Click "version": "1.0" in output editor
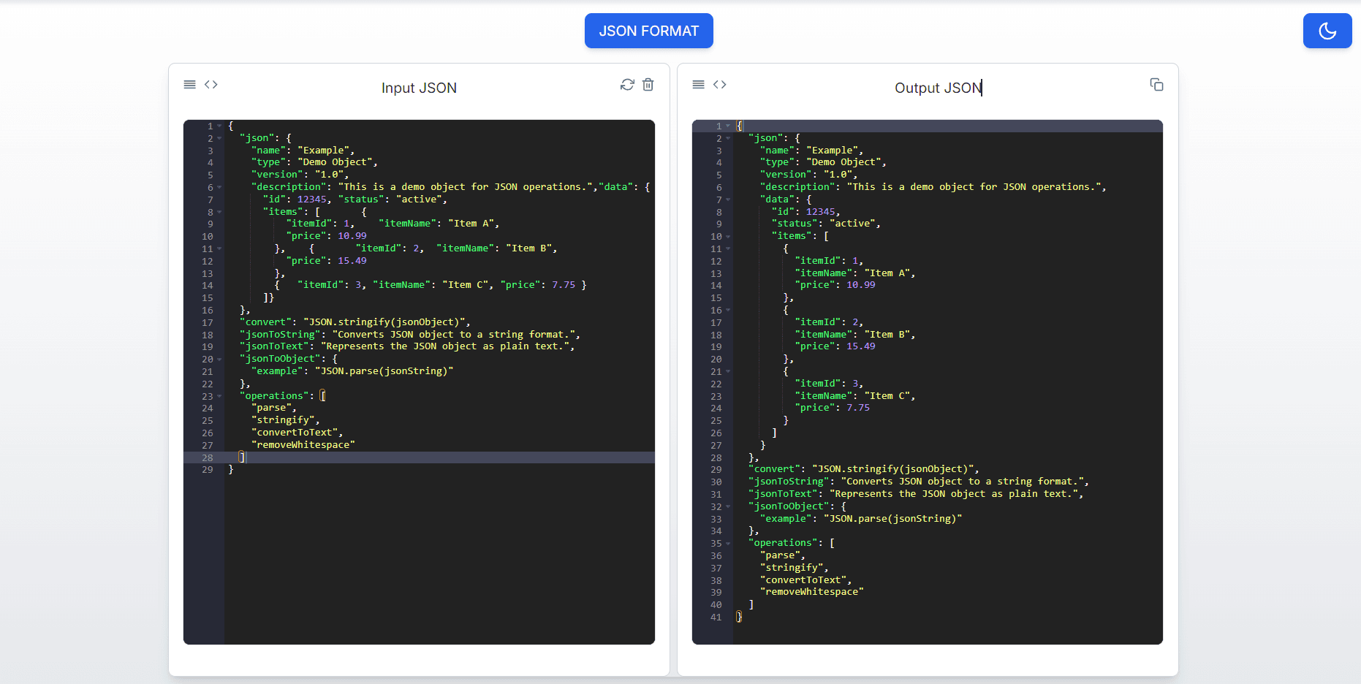The image size is (1361, 684). tap(810, 175)
